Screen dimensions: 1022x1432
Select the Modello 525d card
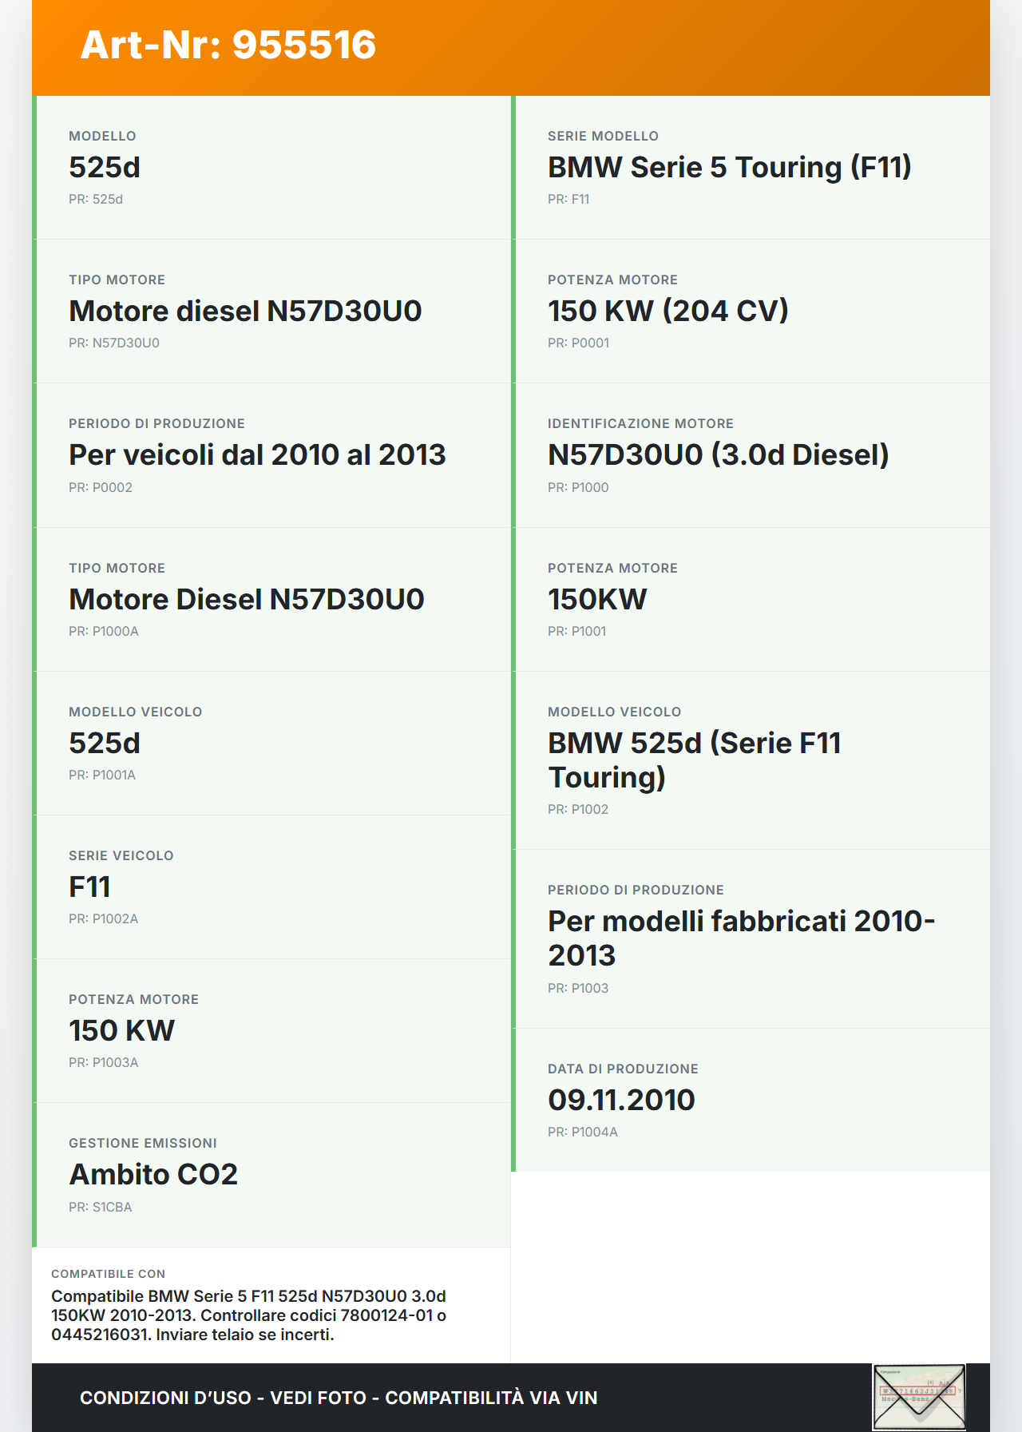point(271,167)
